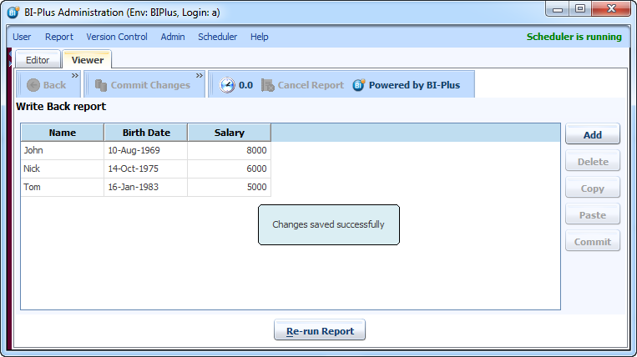The height and width of the screenshot is (357, 637).
Task: Click the Birth Date column header
Action: (146, 133)
